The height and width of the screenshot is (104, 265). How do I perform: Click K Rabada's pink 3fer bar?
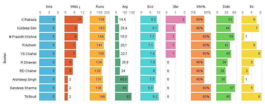click(x=175, y=19)
